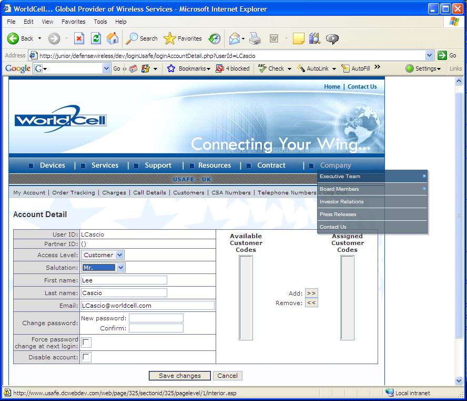Click the New password field

pos(156,318)
